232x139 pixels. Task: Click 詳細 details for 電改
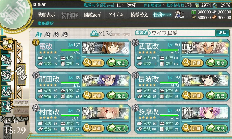click(93, 63)
